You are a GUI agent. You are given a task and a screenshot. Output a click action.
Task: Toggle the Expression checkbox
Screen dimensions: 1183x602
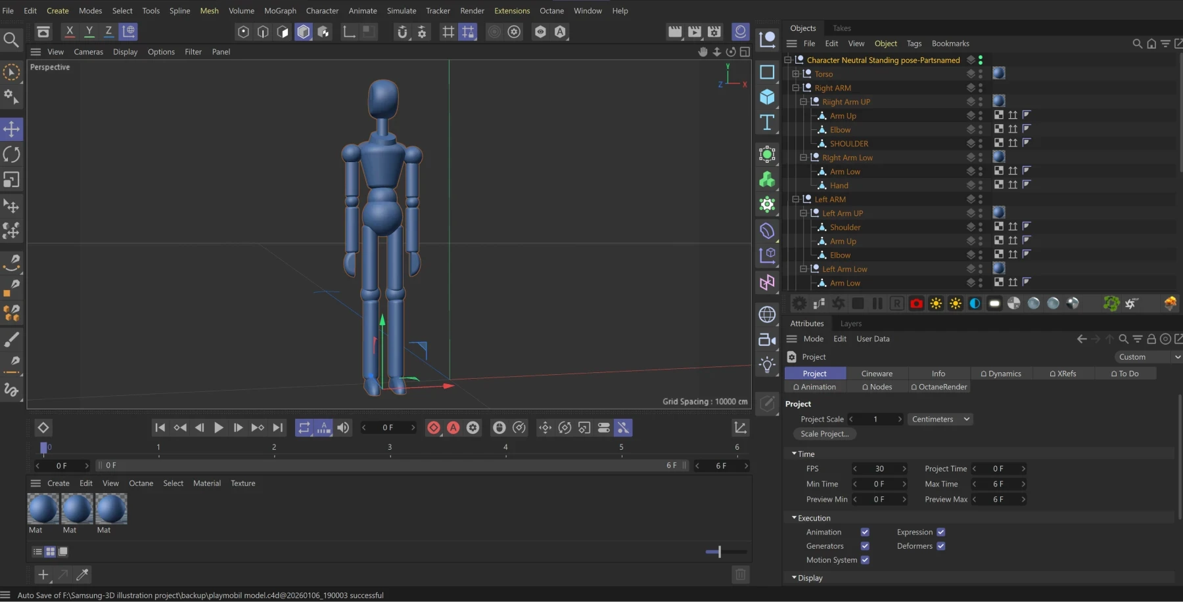click(x=940, y=532)
